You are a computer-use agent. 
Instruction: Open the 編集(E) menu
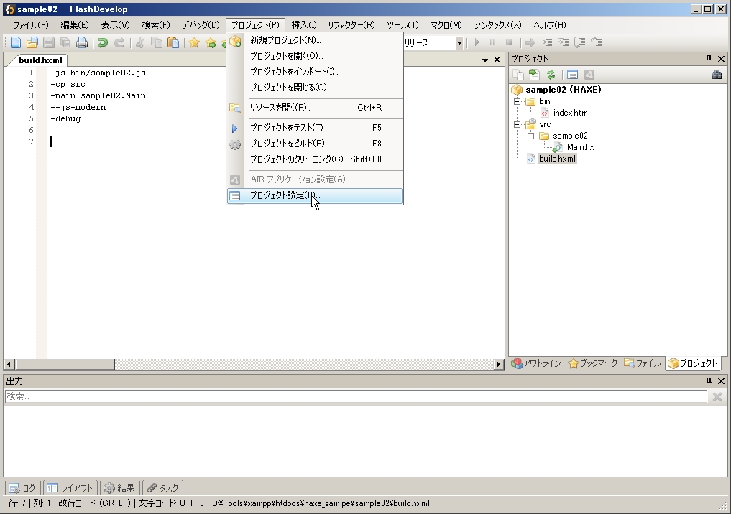click(x=75, y=25)
